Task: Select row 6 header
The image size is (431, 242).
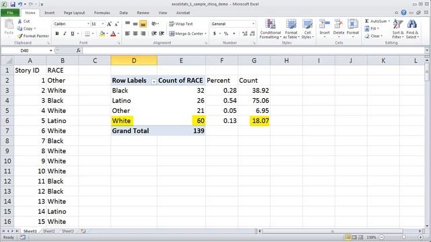Action: pos(7,121)
